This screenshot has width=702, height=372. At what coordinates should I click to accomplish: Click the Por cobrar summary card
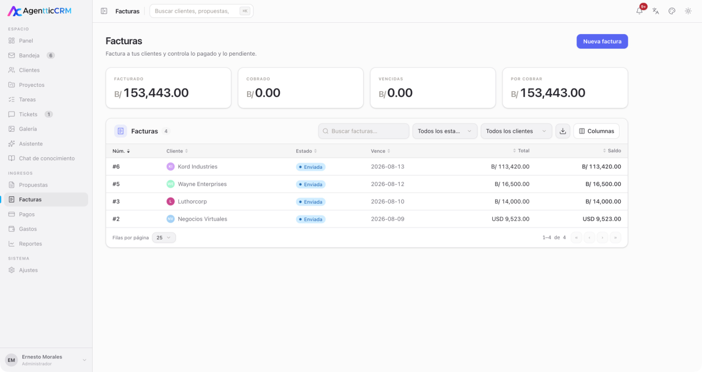pyautogui.click(x=565, y=88)
